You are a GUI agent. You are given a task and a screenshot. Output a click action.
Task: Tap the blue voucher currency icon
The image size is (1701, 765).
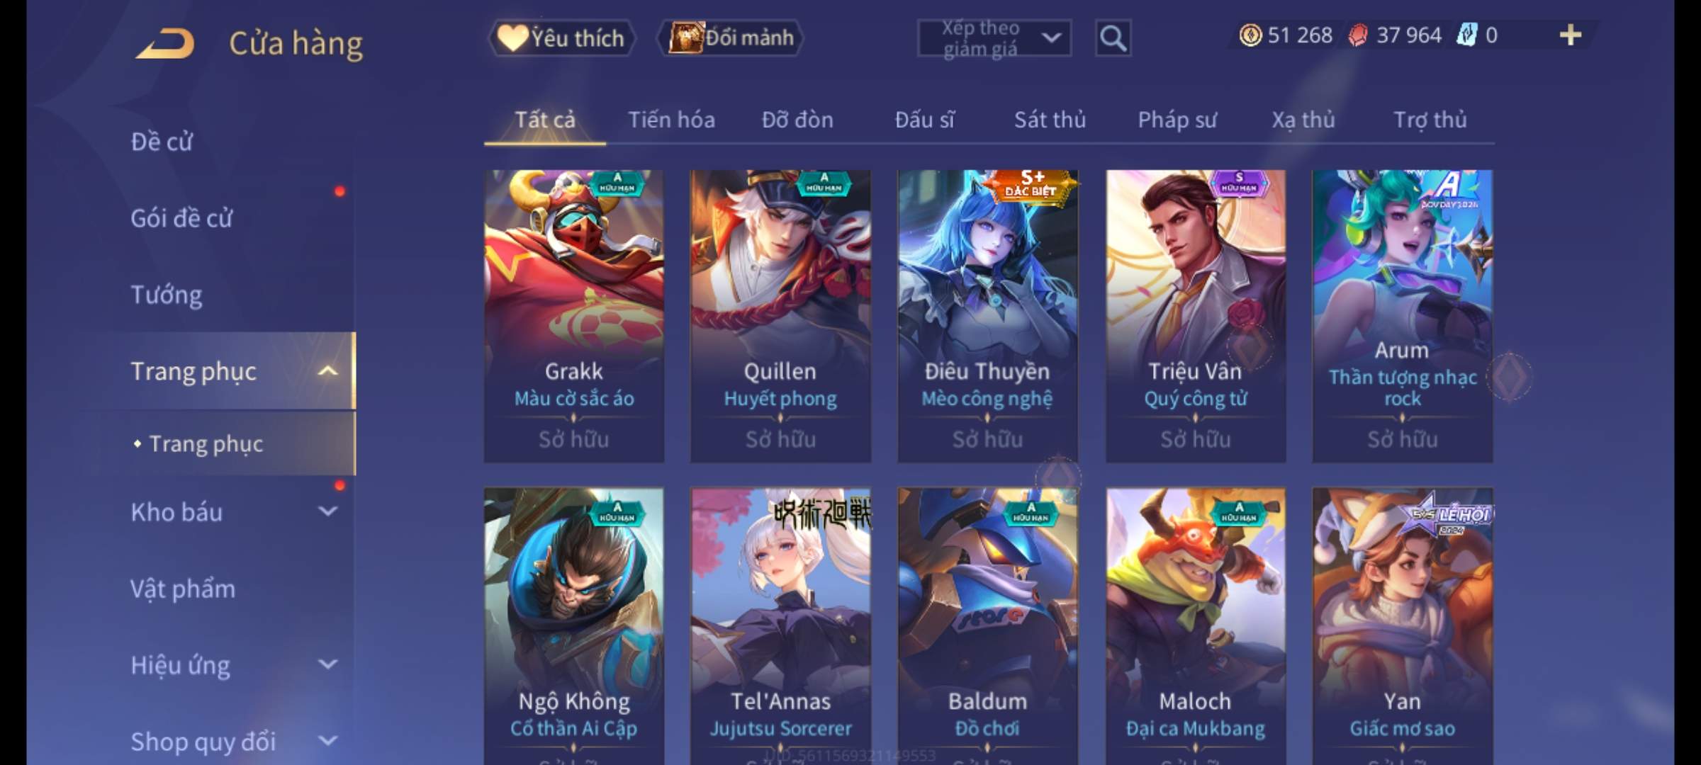click(x=1466, y=35)
